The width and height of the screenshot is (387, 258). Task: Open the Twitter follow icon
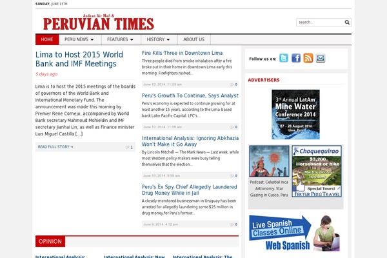tap(284, 58)
